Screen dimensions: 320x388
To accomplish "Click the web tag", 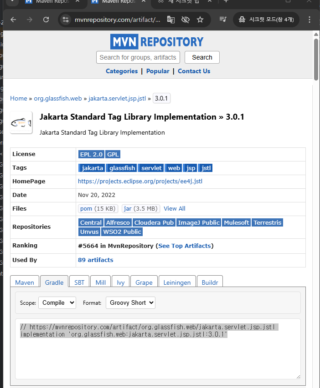I will (x=173, y=168).
